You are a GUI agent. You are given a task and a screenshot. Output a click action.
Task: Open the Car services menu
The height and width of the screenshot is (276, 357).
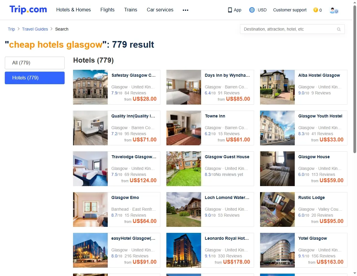(160, 10)
